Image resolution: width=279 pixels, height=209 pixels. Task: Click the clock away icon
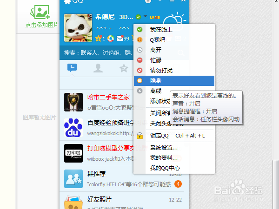139,50
